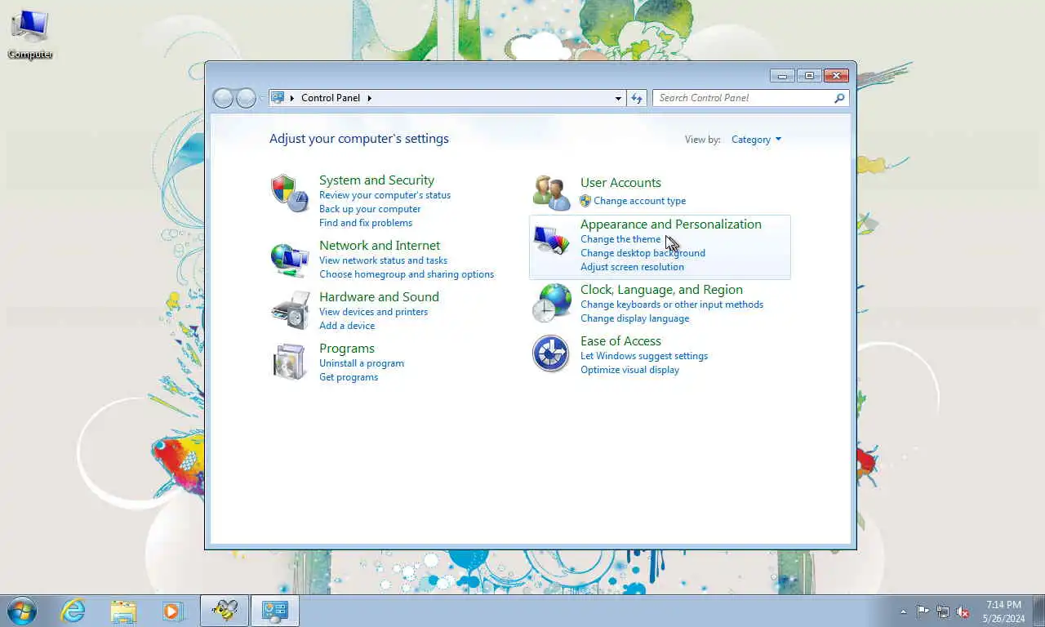This screenshot has height=627, width=1045.
Task: Open the network tray icon
Action: [x=943, y=611]
